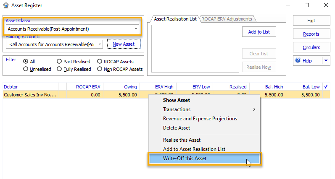Click the 5,500.00 Owing cell
This screenshot has width=335, height=179.
coord(121,95)
